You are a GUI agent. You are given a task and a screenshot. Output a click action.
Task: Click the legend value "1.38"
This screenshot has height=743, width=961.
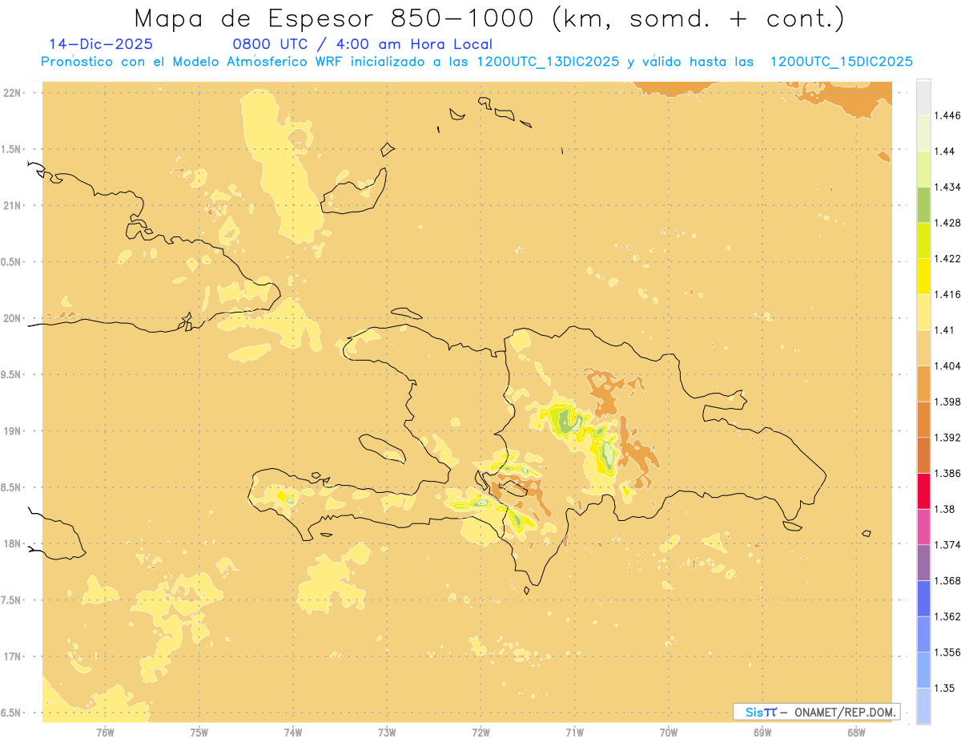point(946,509)
